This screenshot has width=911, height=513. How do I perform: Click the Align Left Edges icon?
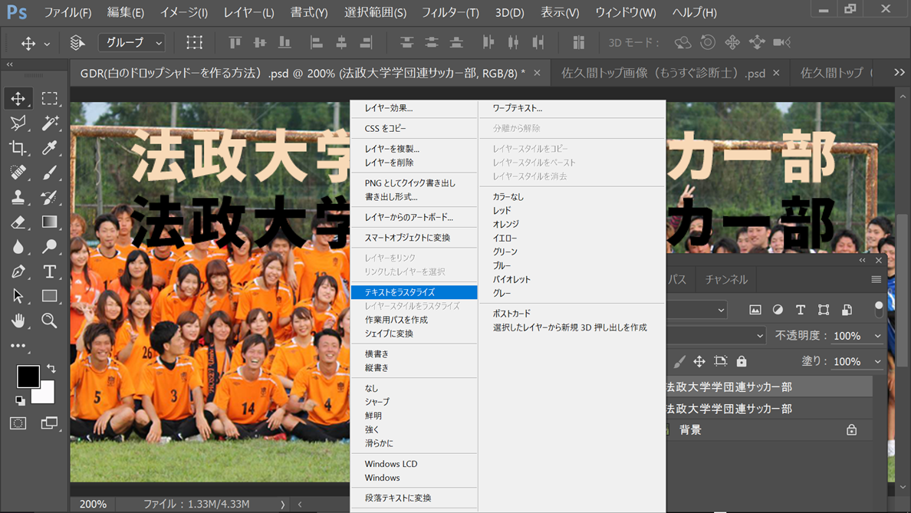point(316,42)
